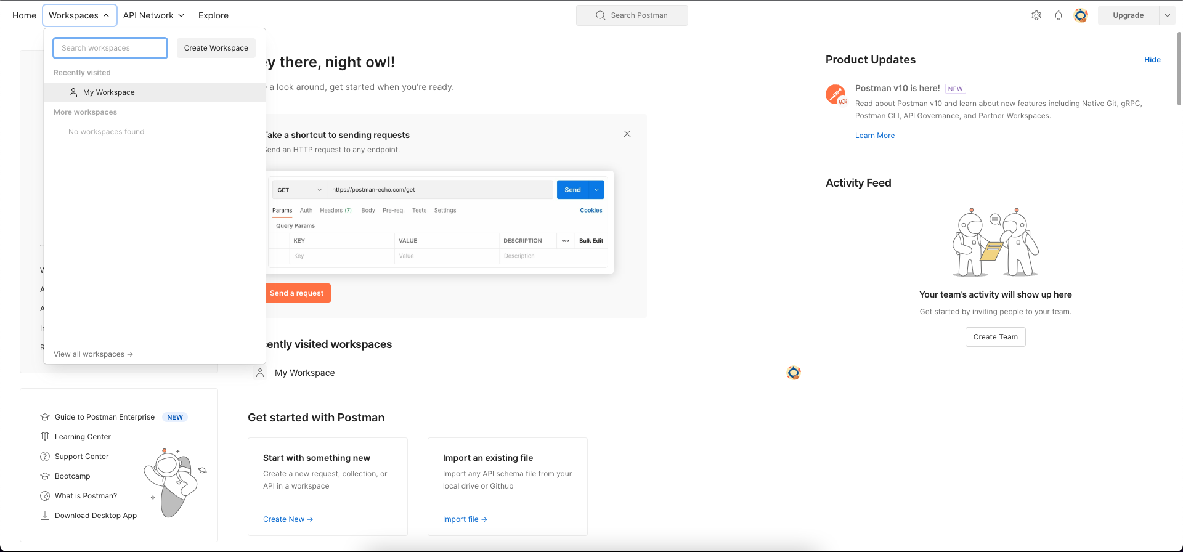The width and height of the screenshot is (1183, 552).
Task: Click the blue Send button
Action: click(573, 190)
